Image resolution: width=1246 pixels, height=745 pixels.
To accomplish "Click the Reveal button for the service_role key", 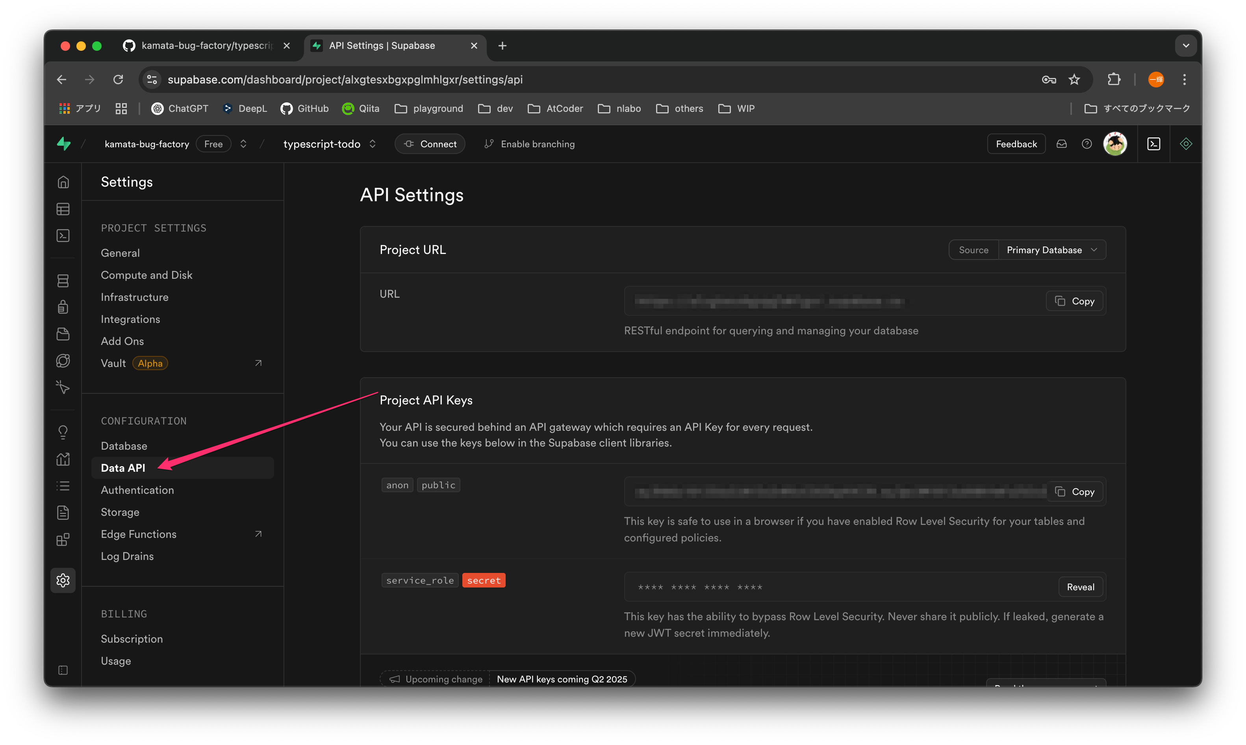I will click(x=1080, y=586).
